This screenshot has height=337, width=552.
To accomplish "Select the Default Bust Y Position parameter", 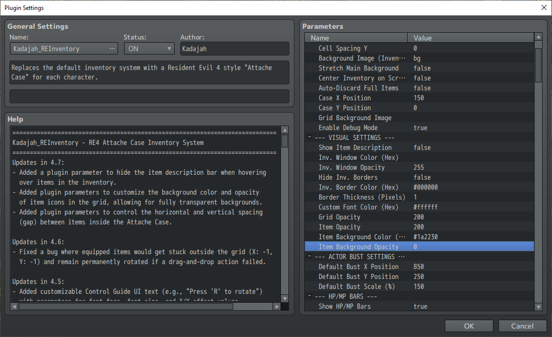I will [419, 276].
